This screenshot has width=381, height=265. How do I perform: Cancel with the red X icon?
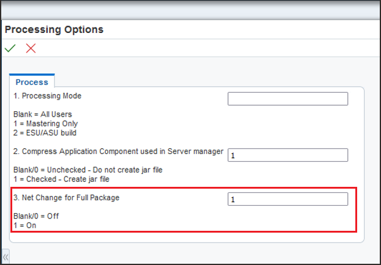(x=31, y=48)
